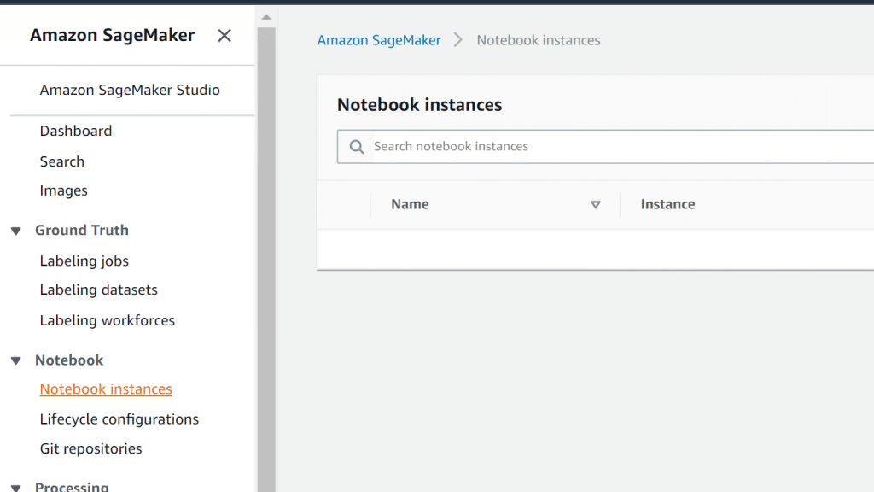Open the Images page

[63, 190]
